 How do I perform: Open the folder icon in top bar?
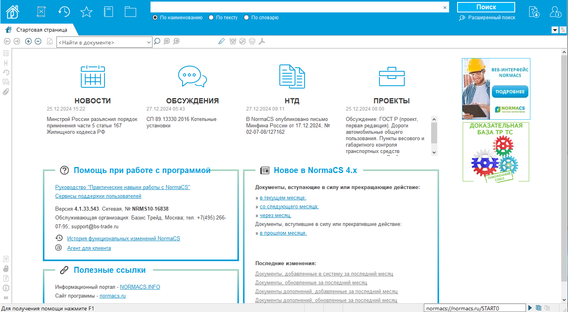pos(130,12)
